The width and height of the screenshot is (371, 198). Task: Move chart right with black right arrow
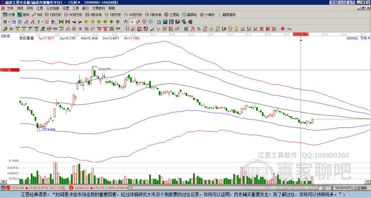point(80,22)
